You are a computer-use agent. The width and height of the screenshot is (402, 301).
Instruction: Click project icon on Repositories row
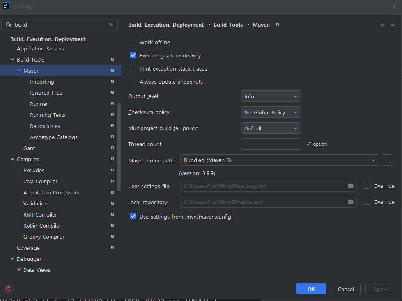(x=112, y=126)
